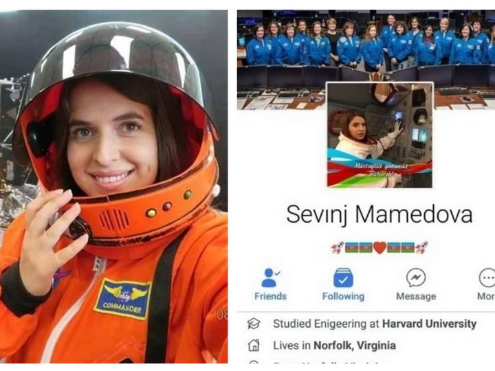Click the Following label text
Screen dimensions: 495x371
click(343, 296)
